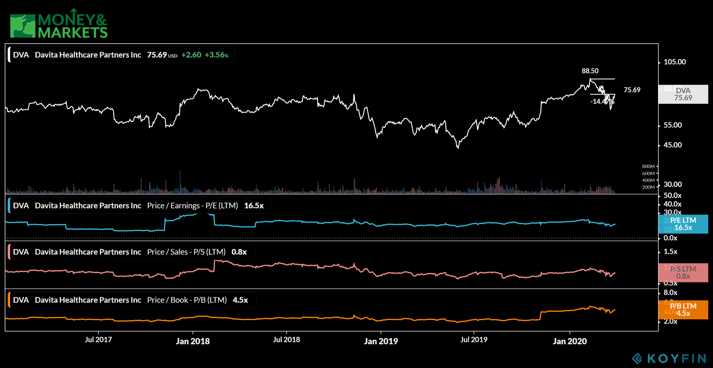Screen dimensions: 713x368
Task: Click the pink P/S legend color marker
Action: coord(9,252)
